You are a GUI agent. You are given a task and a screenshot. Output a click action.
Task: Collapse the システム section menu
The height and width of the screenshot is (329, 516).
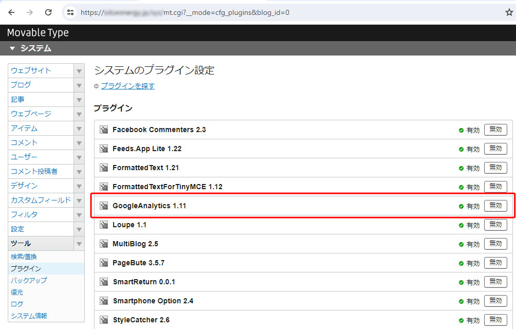point(12,48)
